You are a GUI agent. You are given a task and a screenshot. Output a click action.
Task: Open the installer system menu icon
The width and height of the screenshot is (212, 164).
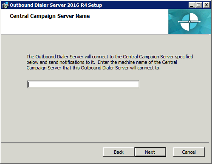point(5,5)
